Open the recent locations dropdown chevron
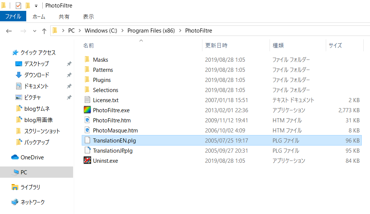Screen dimensions: 370x214 35,31
